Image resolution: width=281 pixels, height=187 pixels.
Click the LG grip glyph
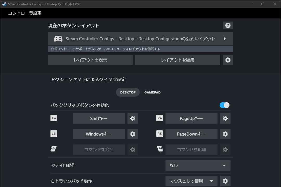(x=53, y=149)
